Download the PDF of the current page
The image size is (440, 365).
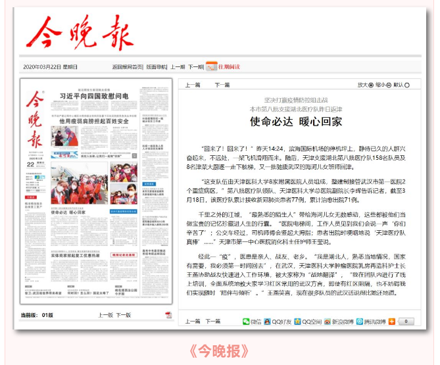click(x=168, y=315)
